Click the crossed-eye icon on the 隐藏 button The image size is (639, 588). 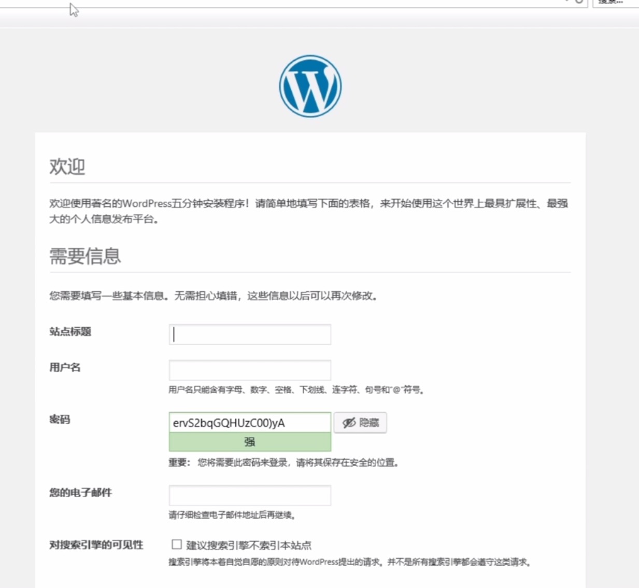(x=349, y=423)
